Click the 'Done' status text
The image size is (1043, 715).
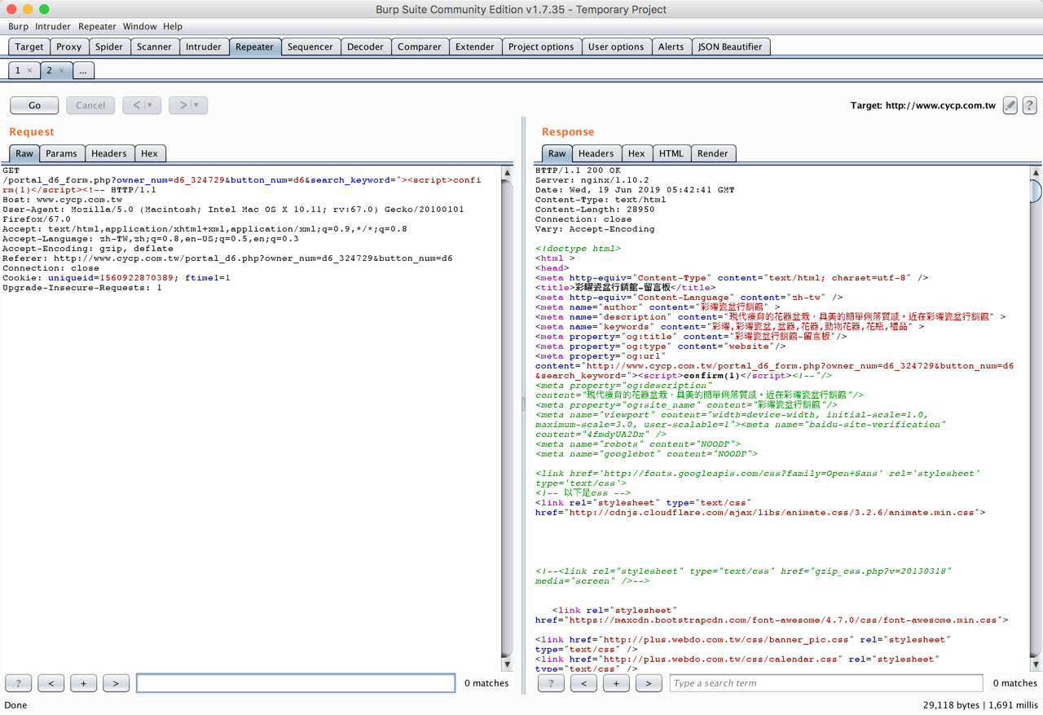16,705
